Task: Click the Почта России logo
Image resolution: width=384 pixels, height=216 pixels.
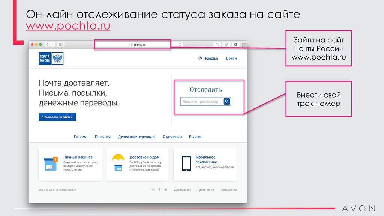Action: (51, 58)
